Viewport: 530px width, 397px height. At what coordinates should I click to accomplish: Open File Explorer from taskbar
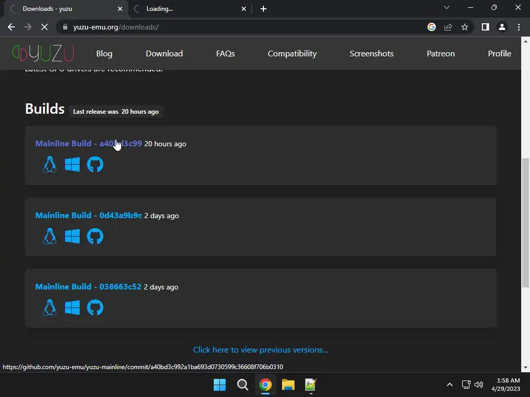coord(288,385)
